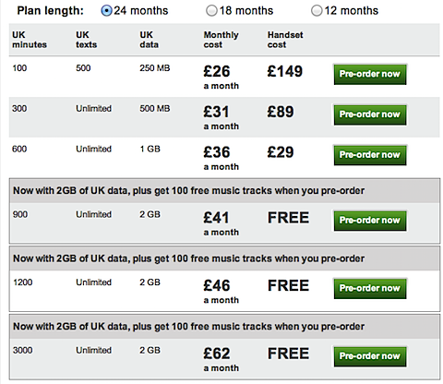The width and height of the screenshot is (443, 384).
Task: Pre-order the 900 minutes £41 plan
Action: pos(370,221)
